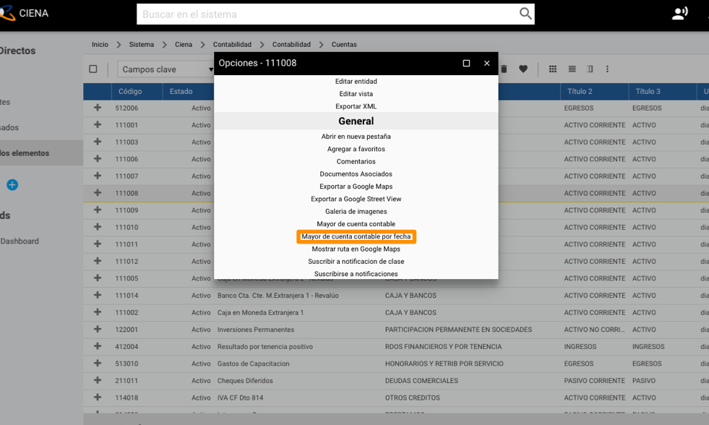The image size is (709, 425).
Task: Expand row 513010 with plus icon
Action: tap(98, 363)
